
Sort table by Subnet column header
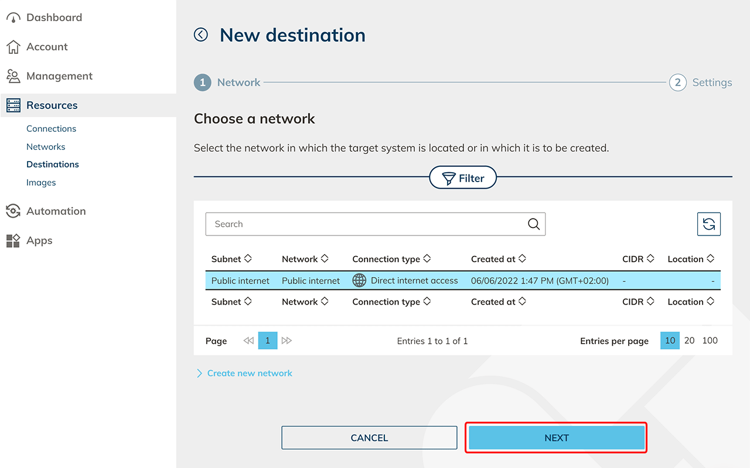pyautogui.click(x=231, y=259)
